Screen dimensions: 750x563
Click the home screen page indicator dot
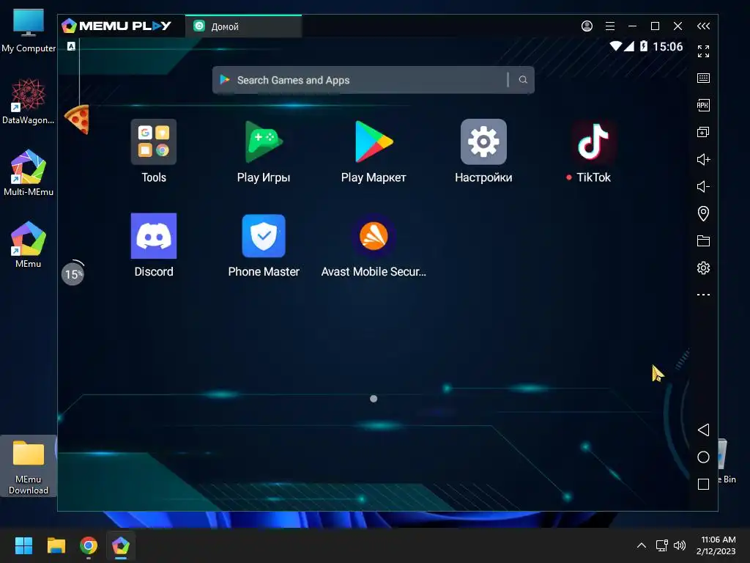point(374,399)
